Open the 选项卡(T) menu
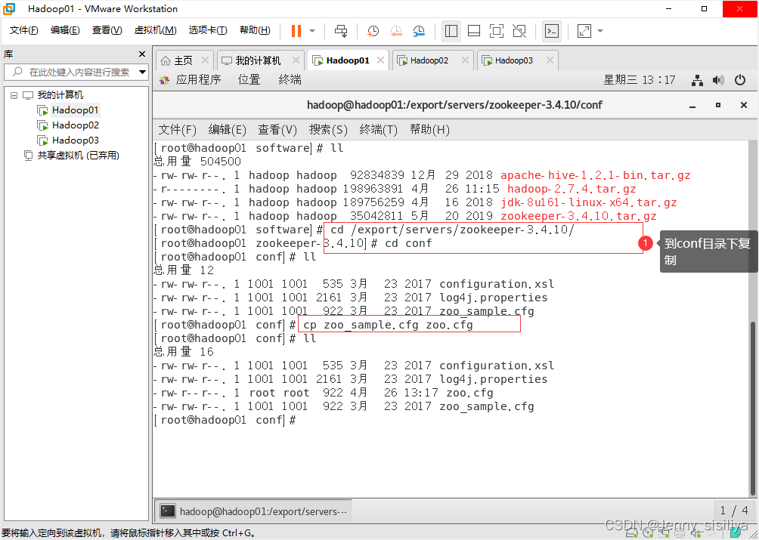This screenshot has width=759, height=540. [x=208, y=30]
